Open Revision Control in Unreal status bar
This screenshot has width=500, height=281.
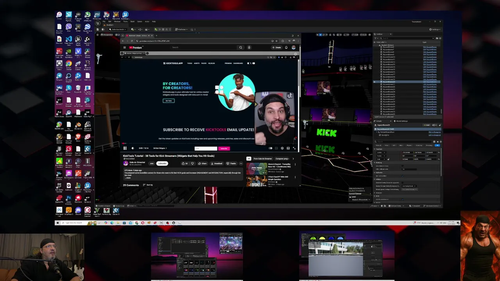(432, 206)
